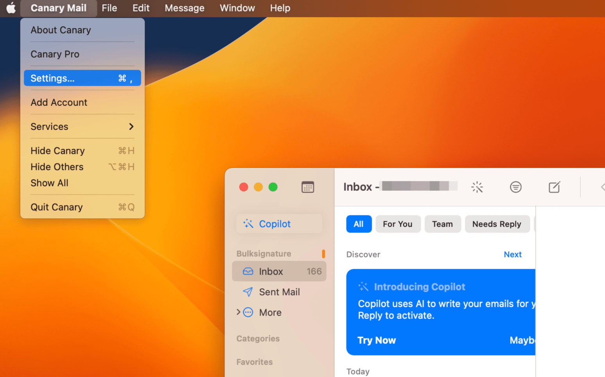Expand the Services submenu arrow
The width and height of the screenshot is (605, 377).
point(131,127)
